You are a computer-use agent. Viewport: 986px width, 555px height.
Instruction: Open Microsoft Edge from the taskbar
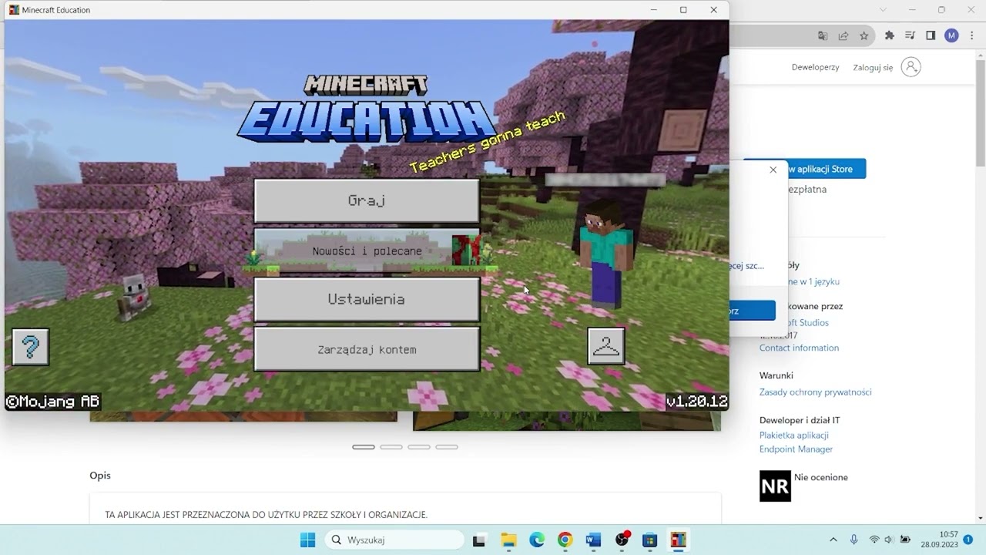pos(537,540)
